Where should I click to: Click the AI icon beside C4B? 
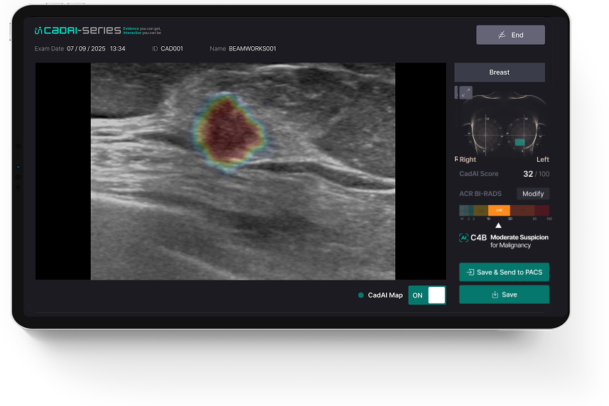463,238
